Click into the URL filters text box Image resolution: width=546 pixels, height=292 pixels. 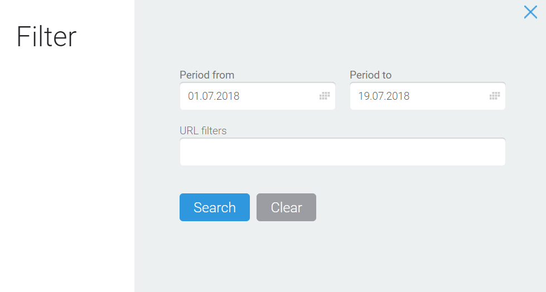point(342,152)
